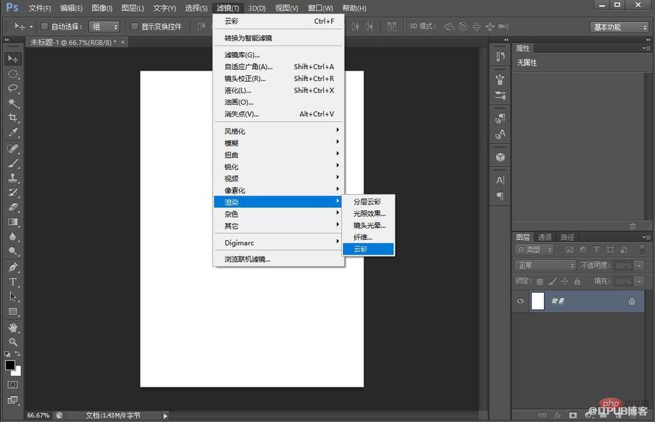Open the Paragraph panel icon
The image size is (655, 422).
(500, 196)
